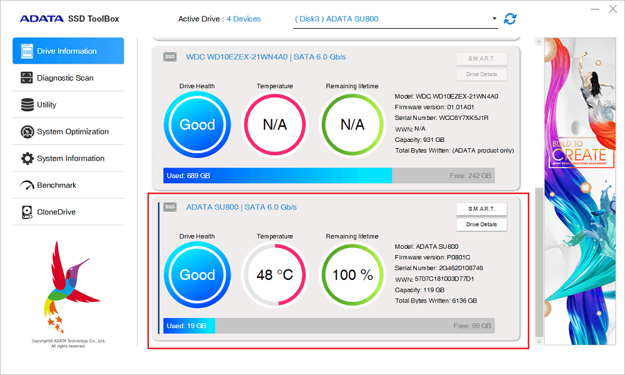Select Serial Number 2G4620108746 text

[x=439, y=268]
